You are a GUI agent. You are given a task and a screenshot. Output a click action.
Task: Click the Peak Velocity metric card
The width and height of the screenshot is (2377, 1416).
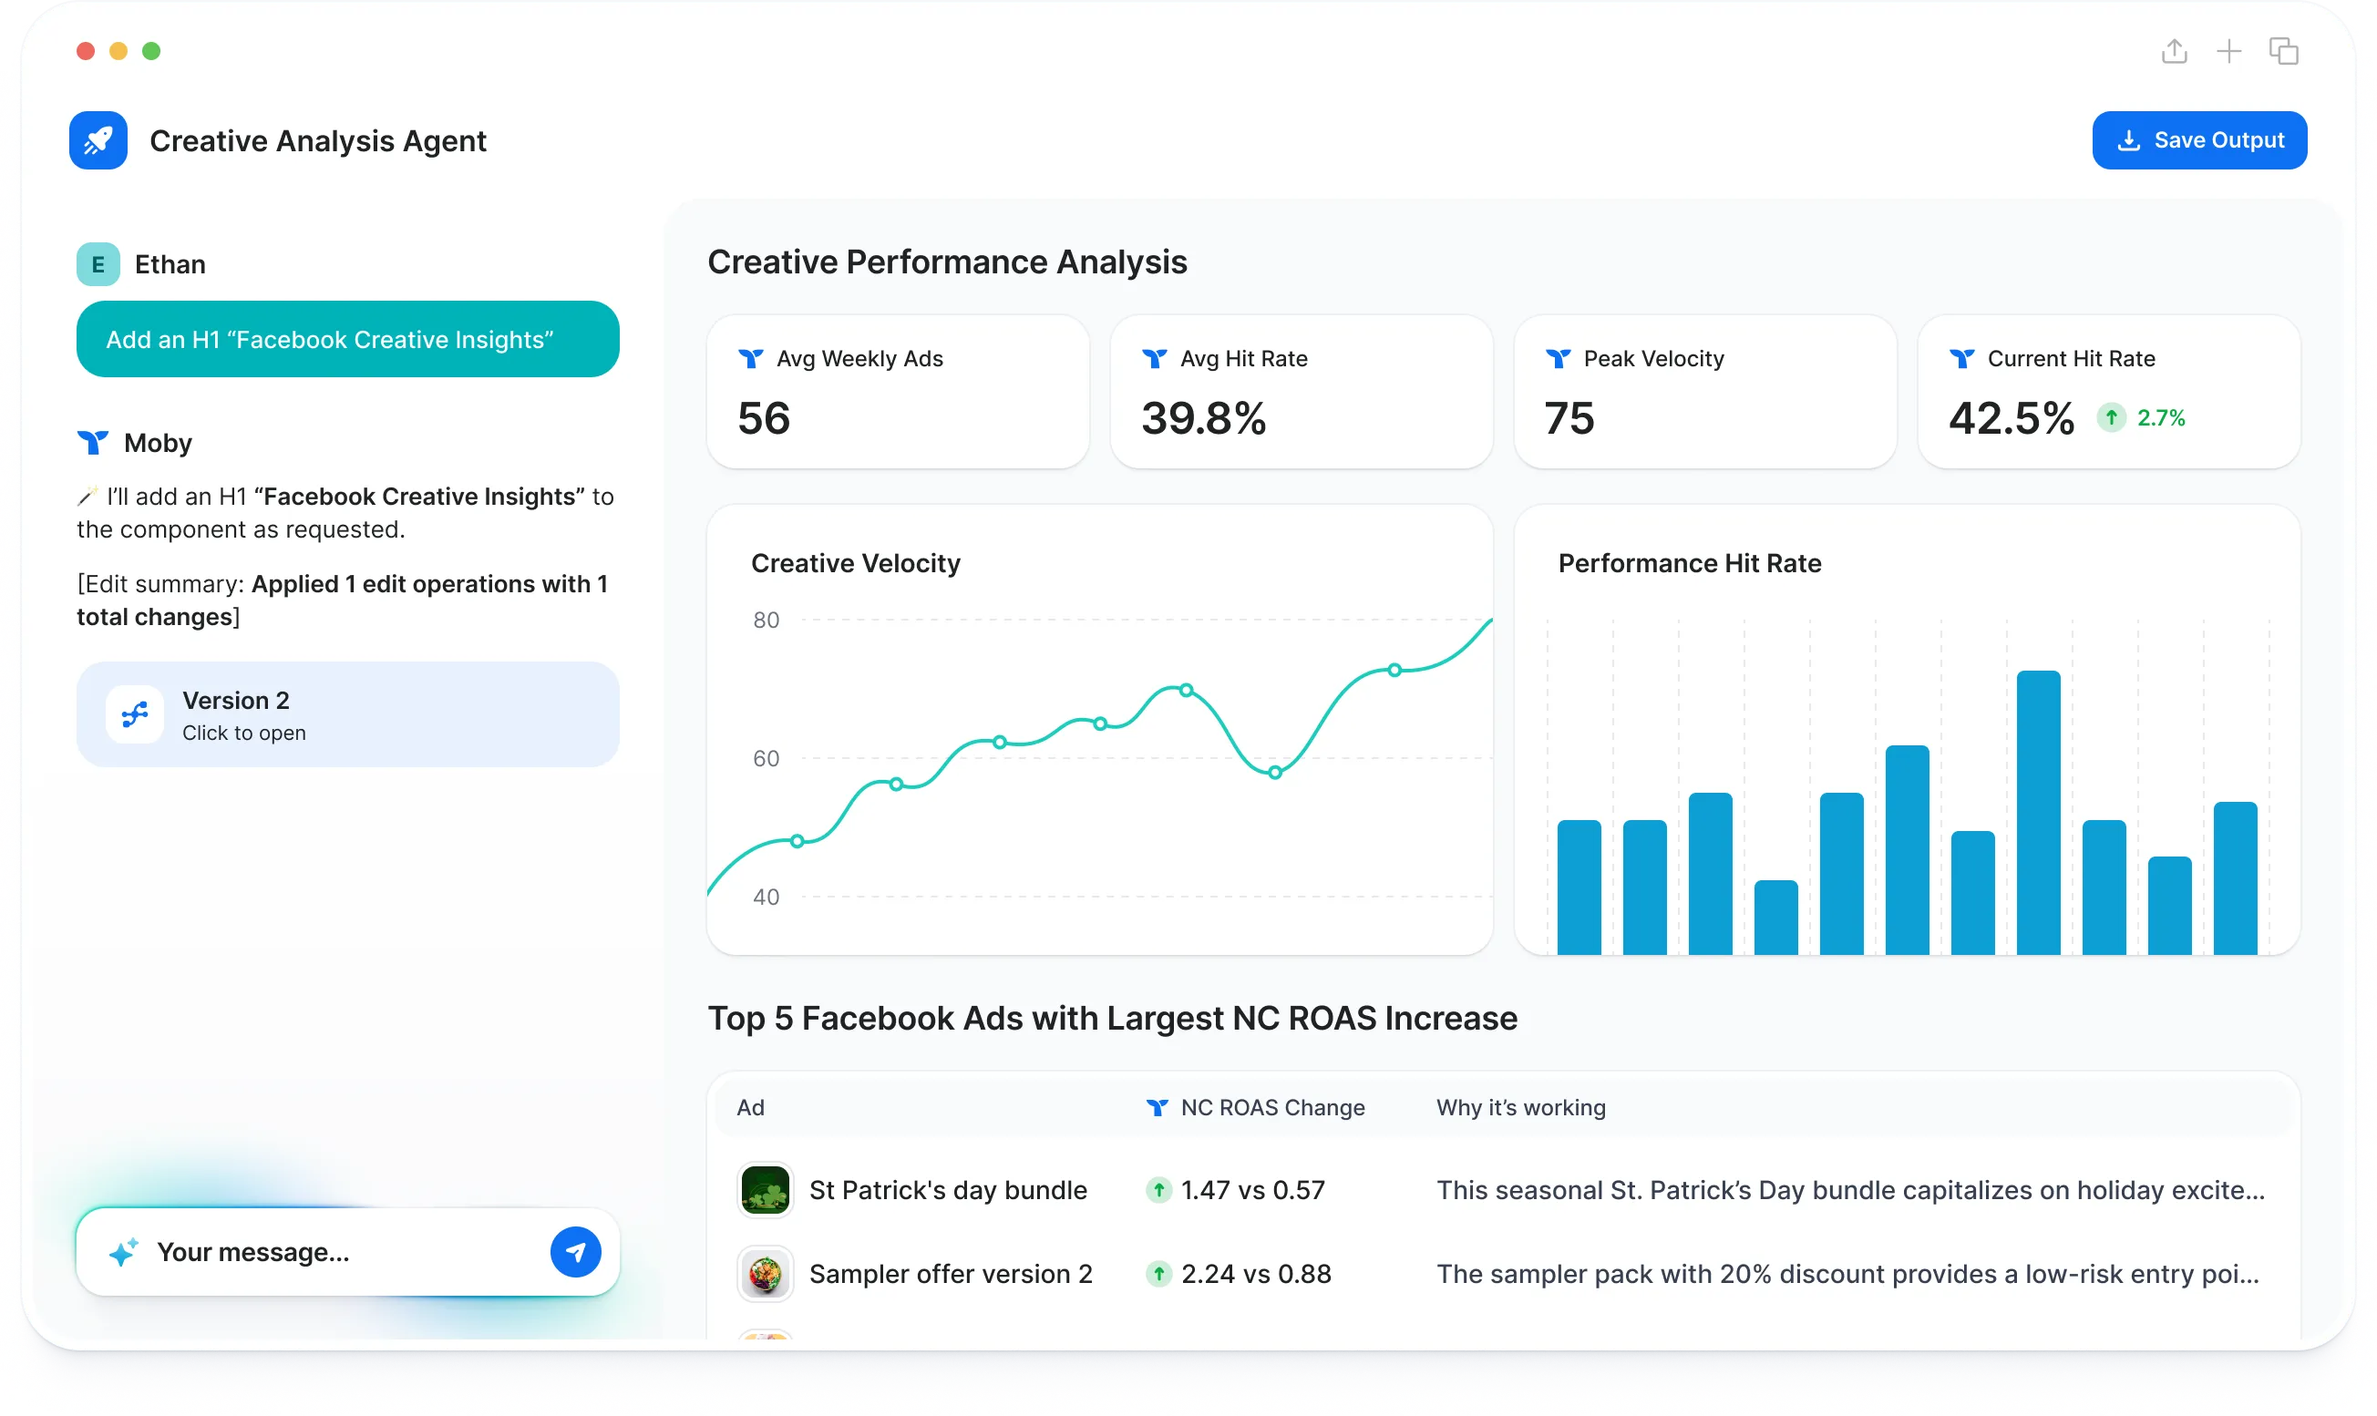[1704, 392]
